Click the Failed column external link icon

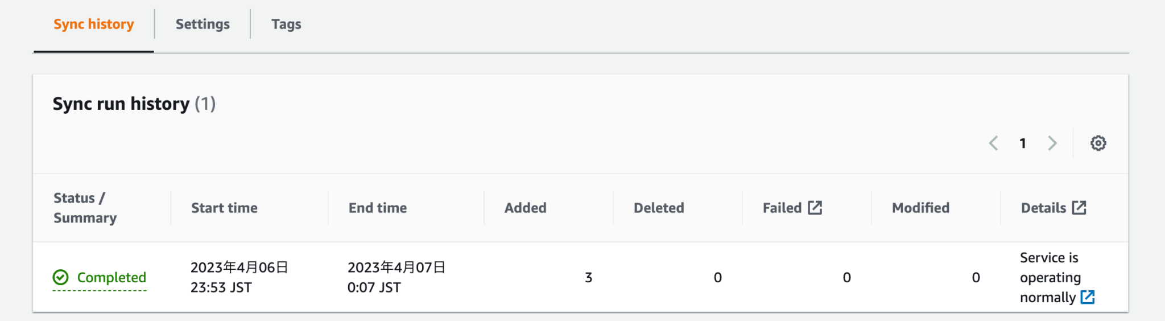[x=815, y=208]
